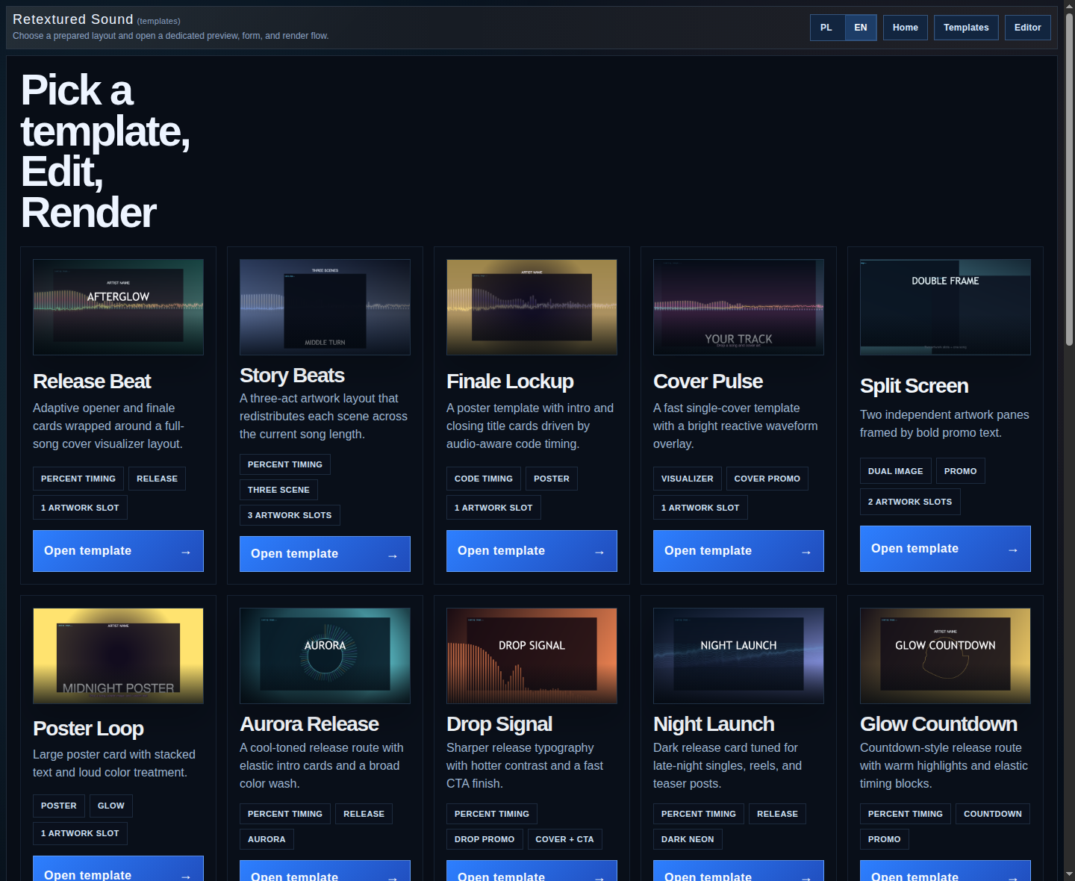This screenshot has width=1075, height=881.
Task: Click the Poster Loop card title
Action: point(88,729)
